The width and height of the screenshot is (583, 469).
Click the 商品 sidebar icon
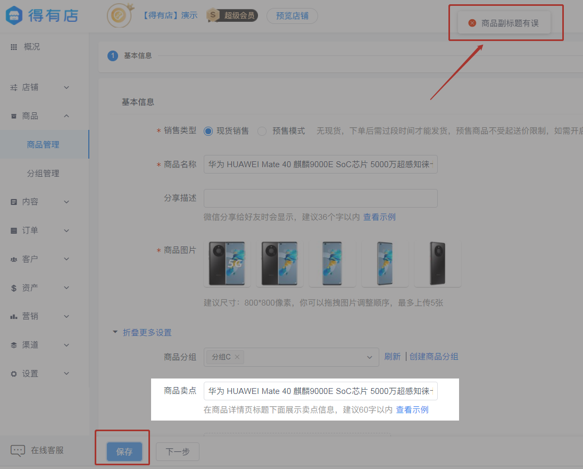[14, 116]
